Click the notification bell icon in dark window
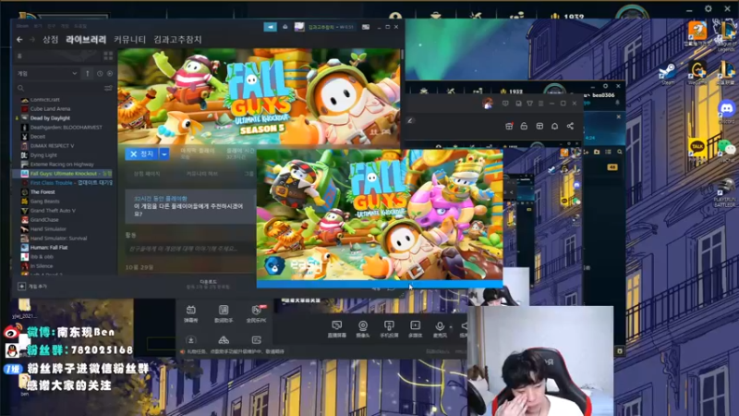 (555, 126)
